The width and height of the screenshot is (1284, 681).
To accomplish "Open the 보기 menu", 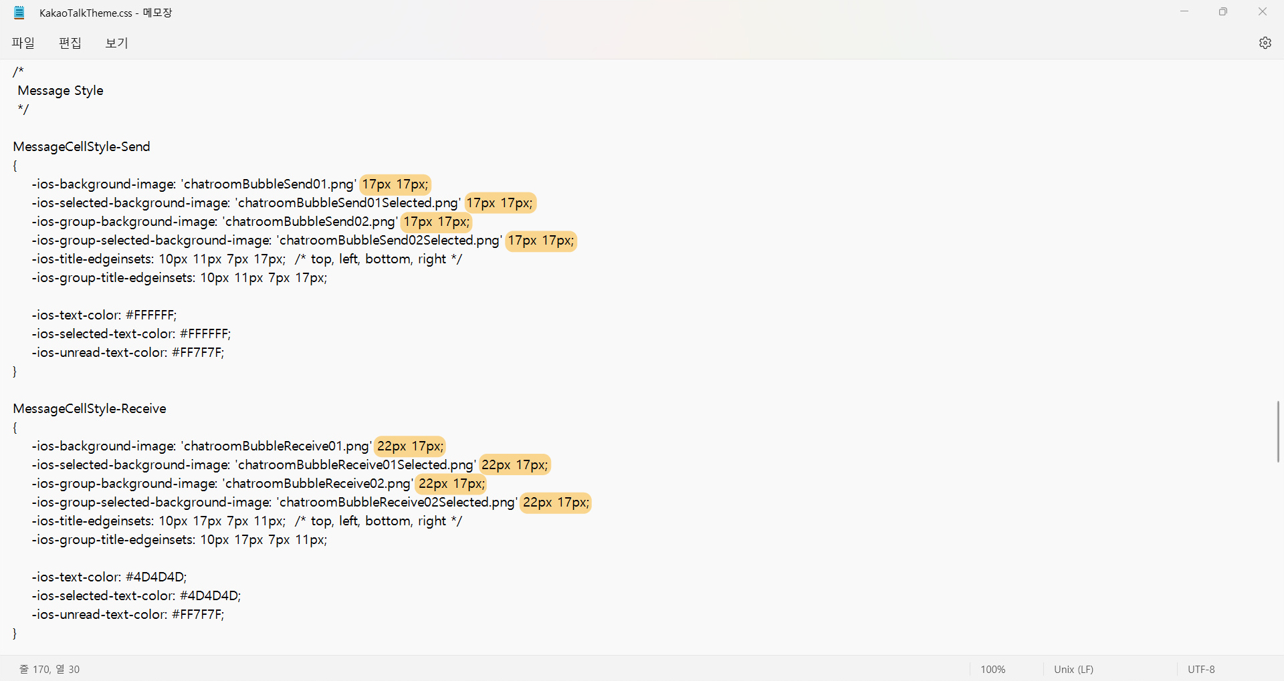I will [x=116, y=43].
